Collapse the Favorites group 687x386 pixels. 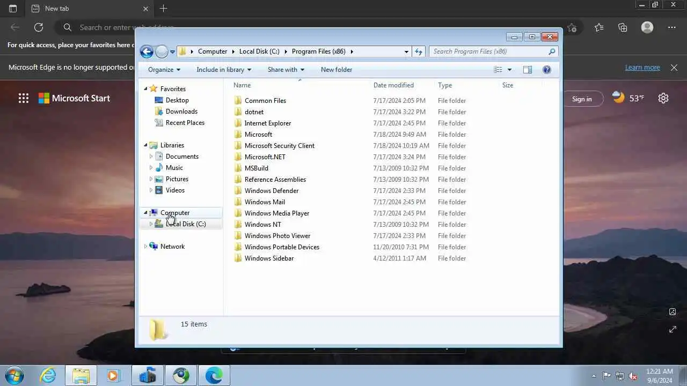coord(145,89)
